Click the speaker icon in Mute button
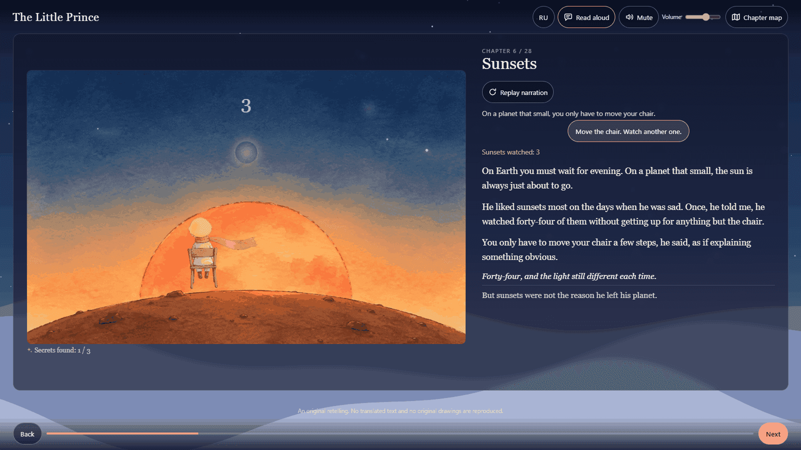This screenshot has width=801, height=450. pos(629,17)
